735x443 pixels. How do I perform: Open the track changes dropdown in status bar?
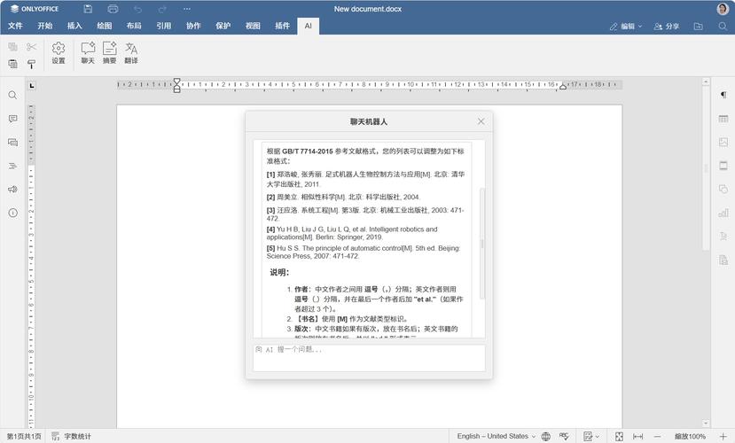pyautogui.click(x=591, y=436)
